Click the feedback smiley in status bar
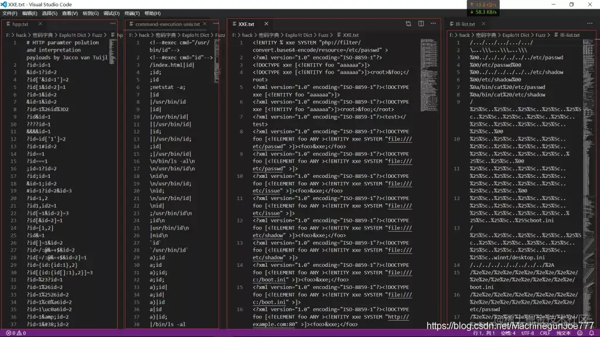This screenshot has width=600, height=337. pyautogui.click(x=579, y=333)
